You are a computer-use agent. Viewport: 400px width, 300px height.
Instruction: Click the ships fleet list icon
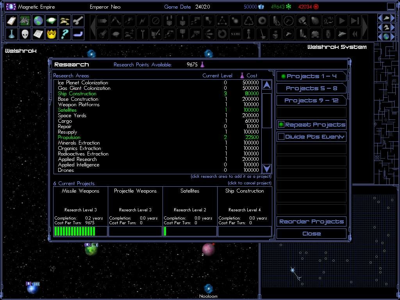[x=65, y=21]
